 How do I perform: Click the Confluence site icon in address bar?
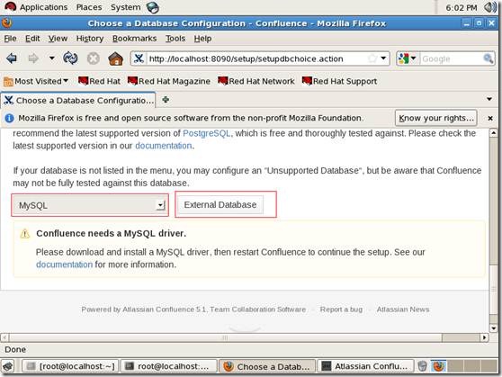tap(139, 58)
